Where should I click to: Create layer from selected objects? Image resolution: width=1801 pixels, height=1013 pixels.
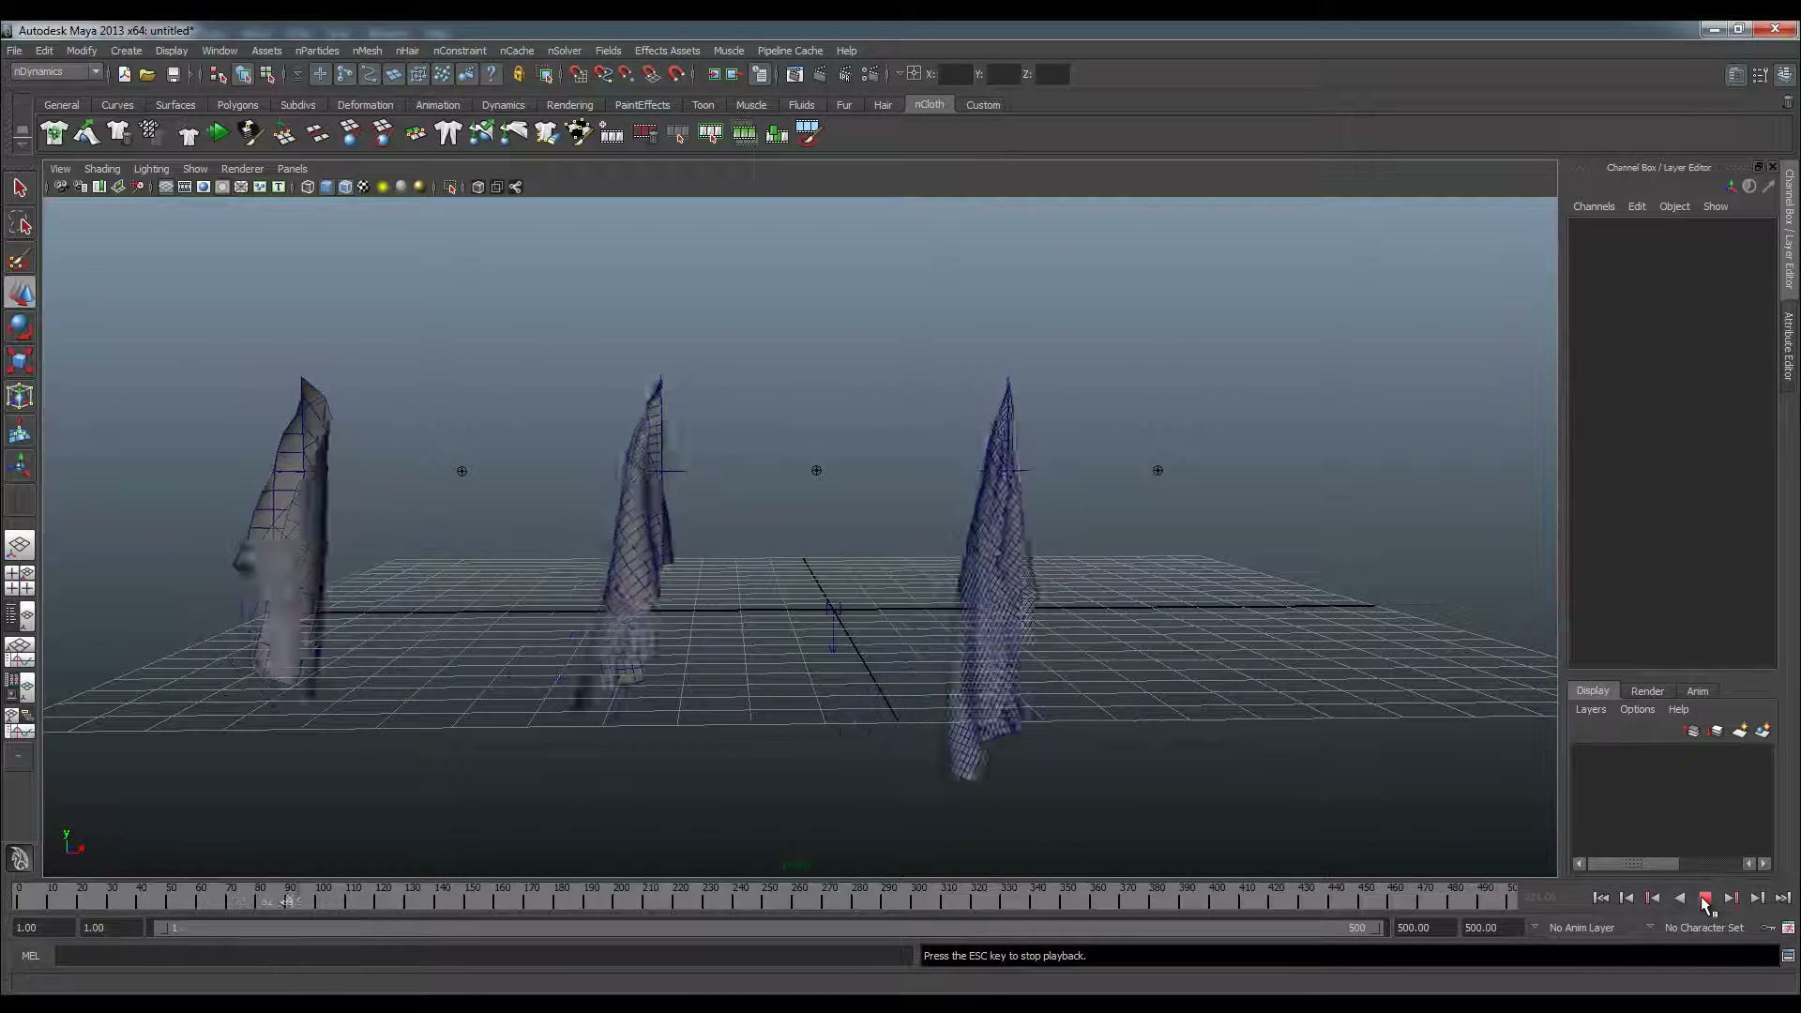point(1763,731)
